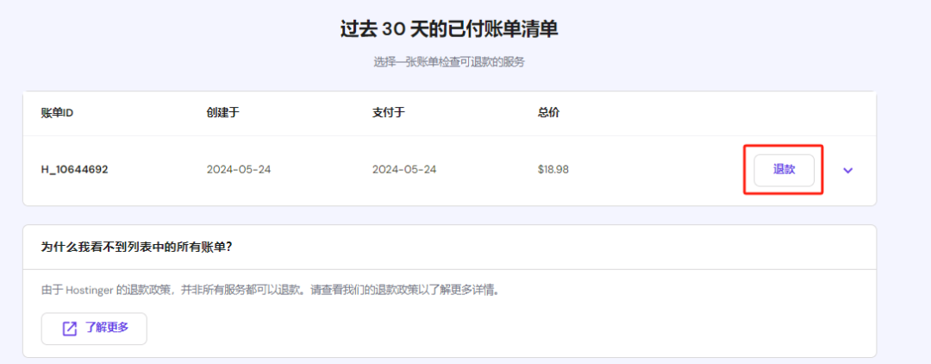
Task: Select the 总价 column header
Action: click(548, 114)
